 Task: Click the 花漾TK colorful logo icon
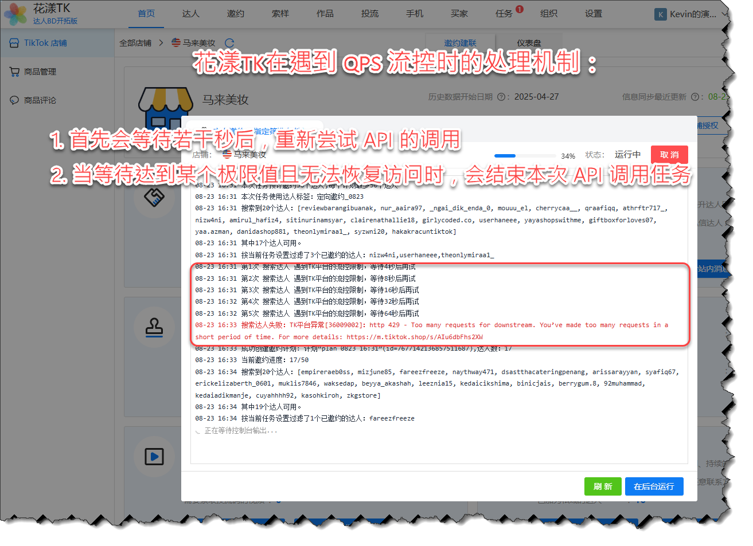click(x=15, y=14)
